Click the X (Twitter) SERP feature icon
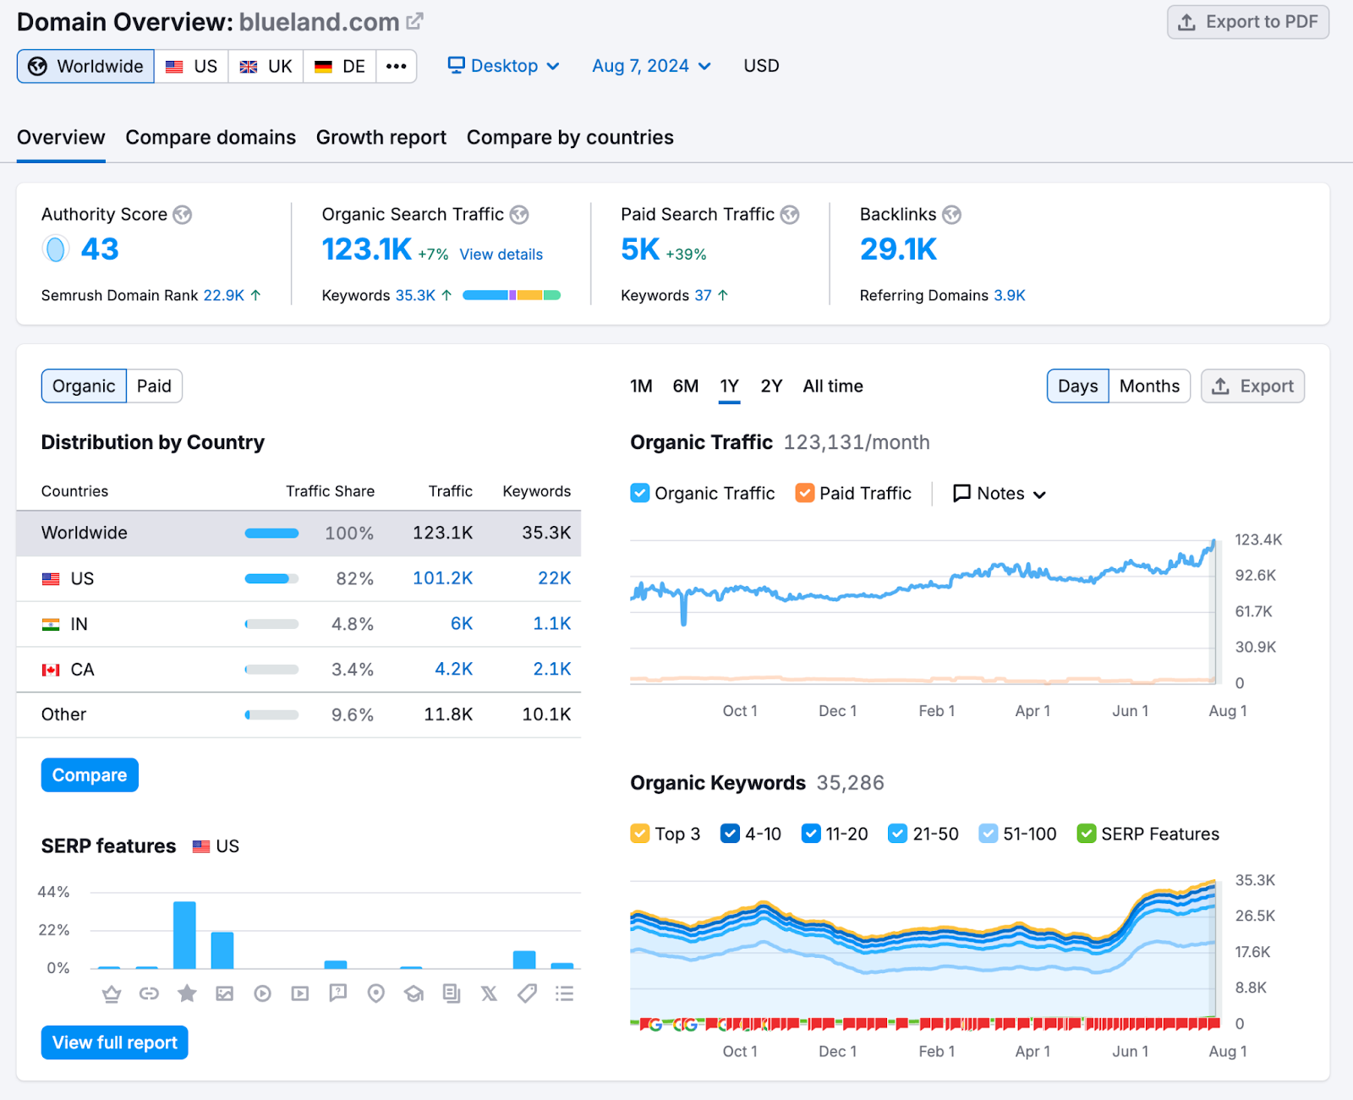The width and height of the screenshot is (1353, 1100). 489,993
